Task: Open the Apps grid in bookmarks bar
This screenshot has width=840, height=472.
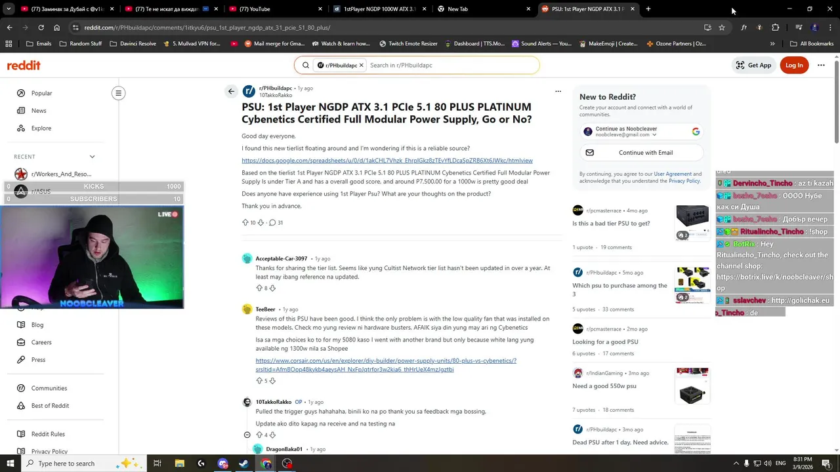Action: coord(9,43)
